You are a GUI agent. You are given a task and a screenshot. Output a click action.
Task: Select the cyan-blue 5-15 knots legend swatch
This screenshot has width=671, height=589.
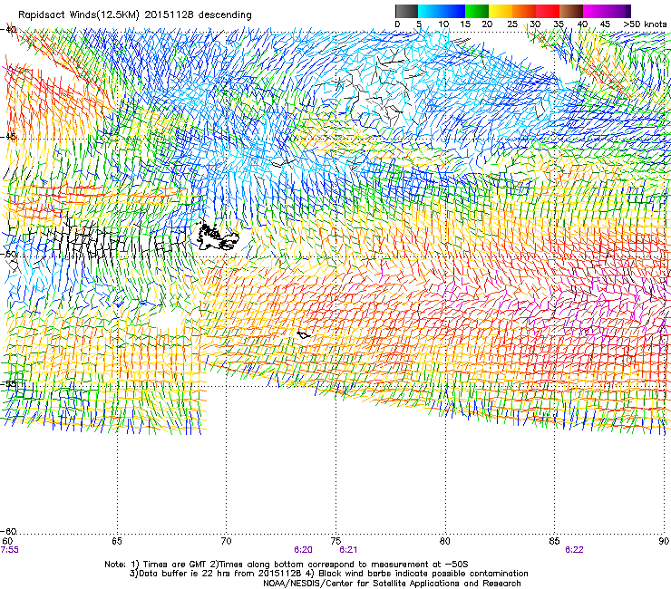coord(442,11)
